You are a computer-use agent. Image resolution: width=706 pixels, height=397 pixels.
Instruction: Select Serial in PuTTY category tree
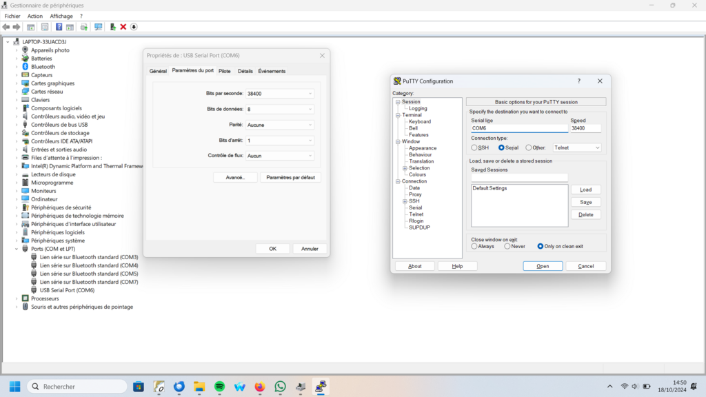coord(415,207)
